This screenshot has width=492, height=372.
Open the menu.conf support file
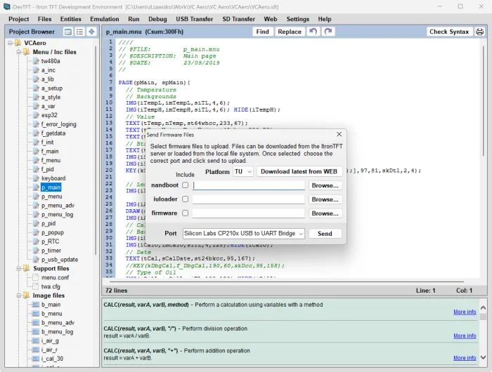(55, 278)
